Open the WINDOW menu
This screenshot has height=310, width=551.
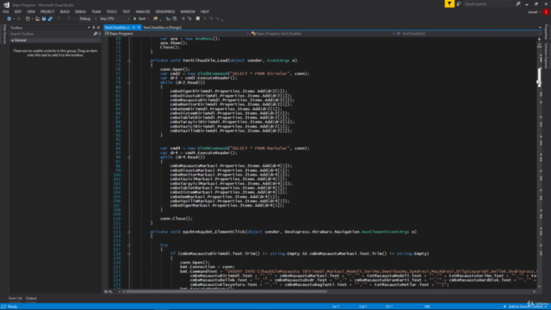pyautogui.click(x=188, y=11)
